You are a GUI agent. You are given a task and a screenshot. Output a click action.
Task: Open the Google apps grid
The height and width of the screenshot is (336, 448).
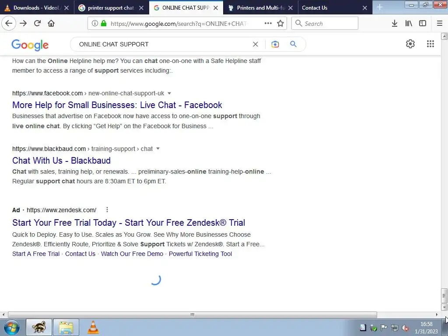[x=430, y=44]
